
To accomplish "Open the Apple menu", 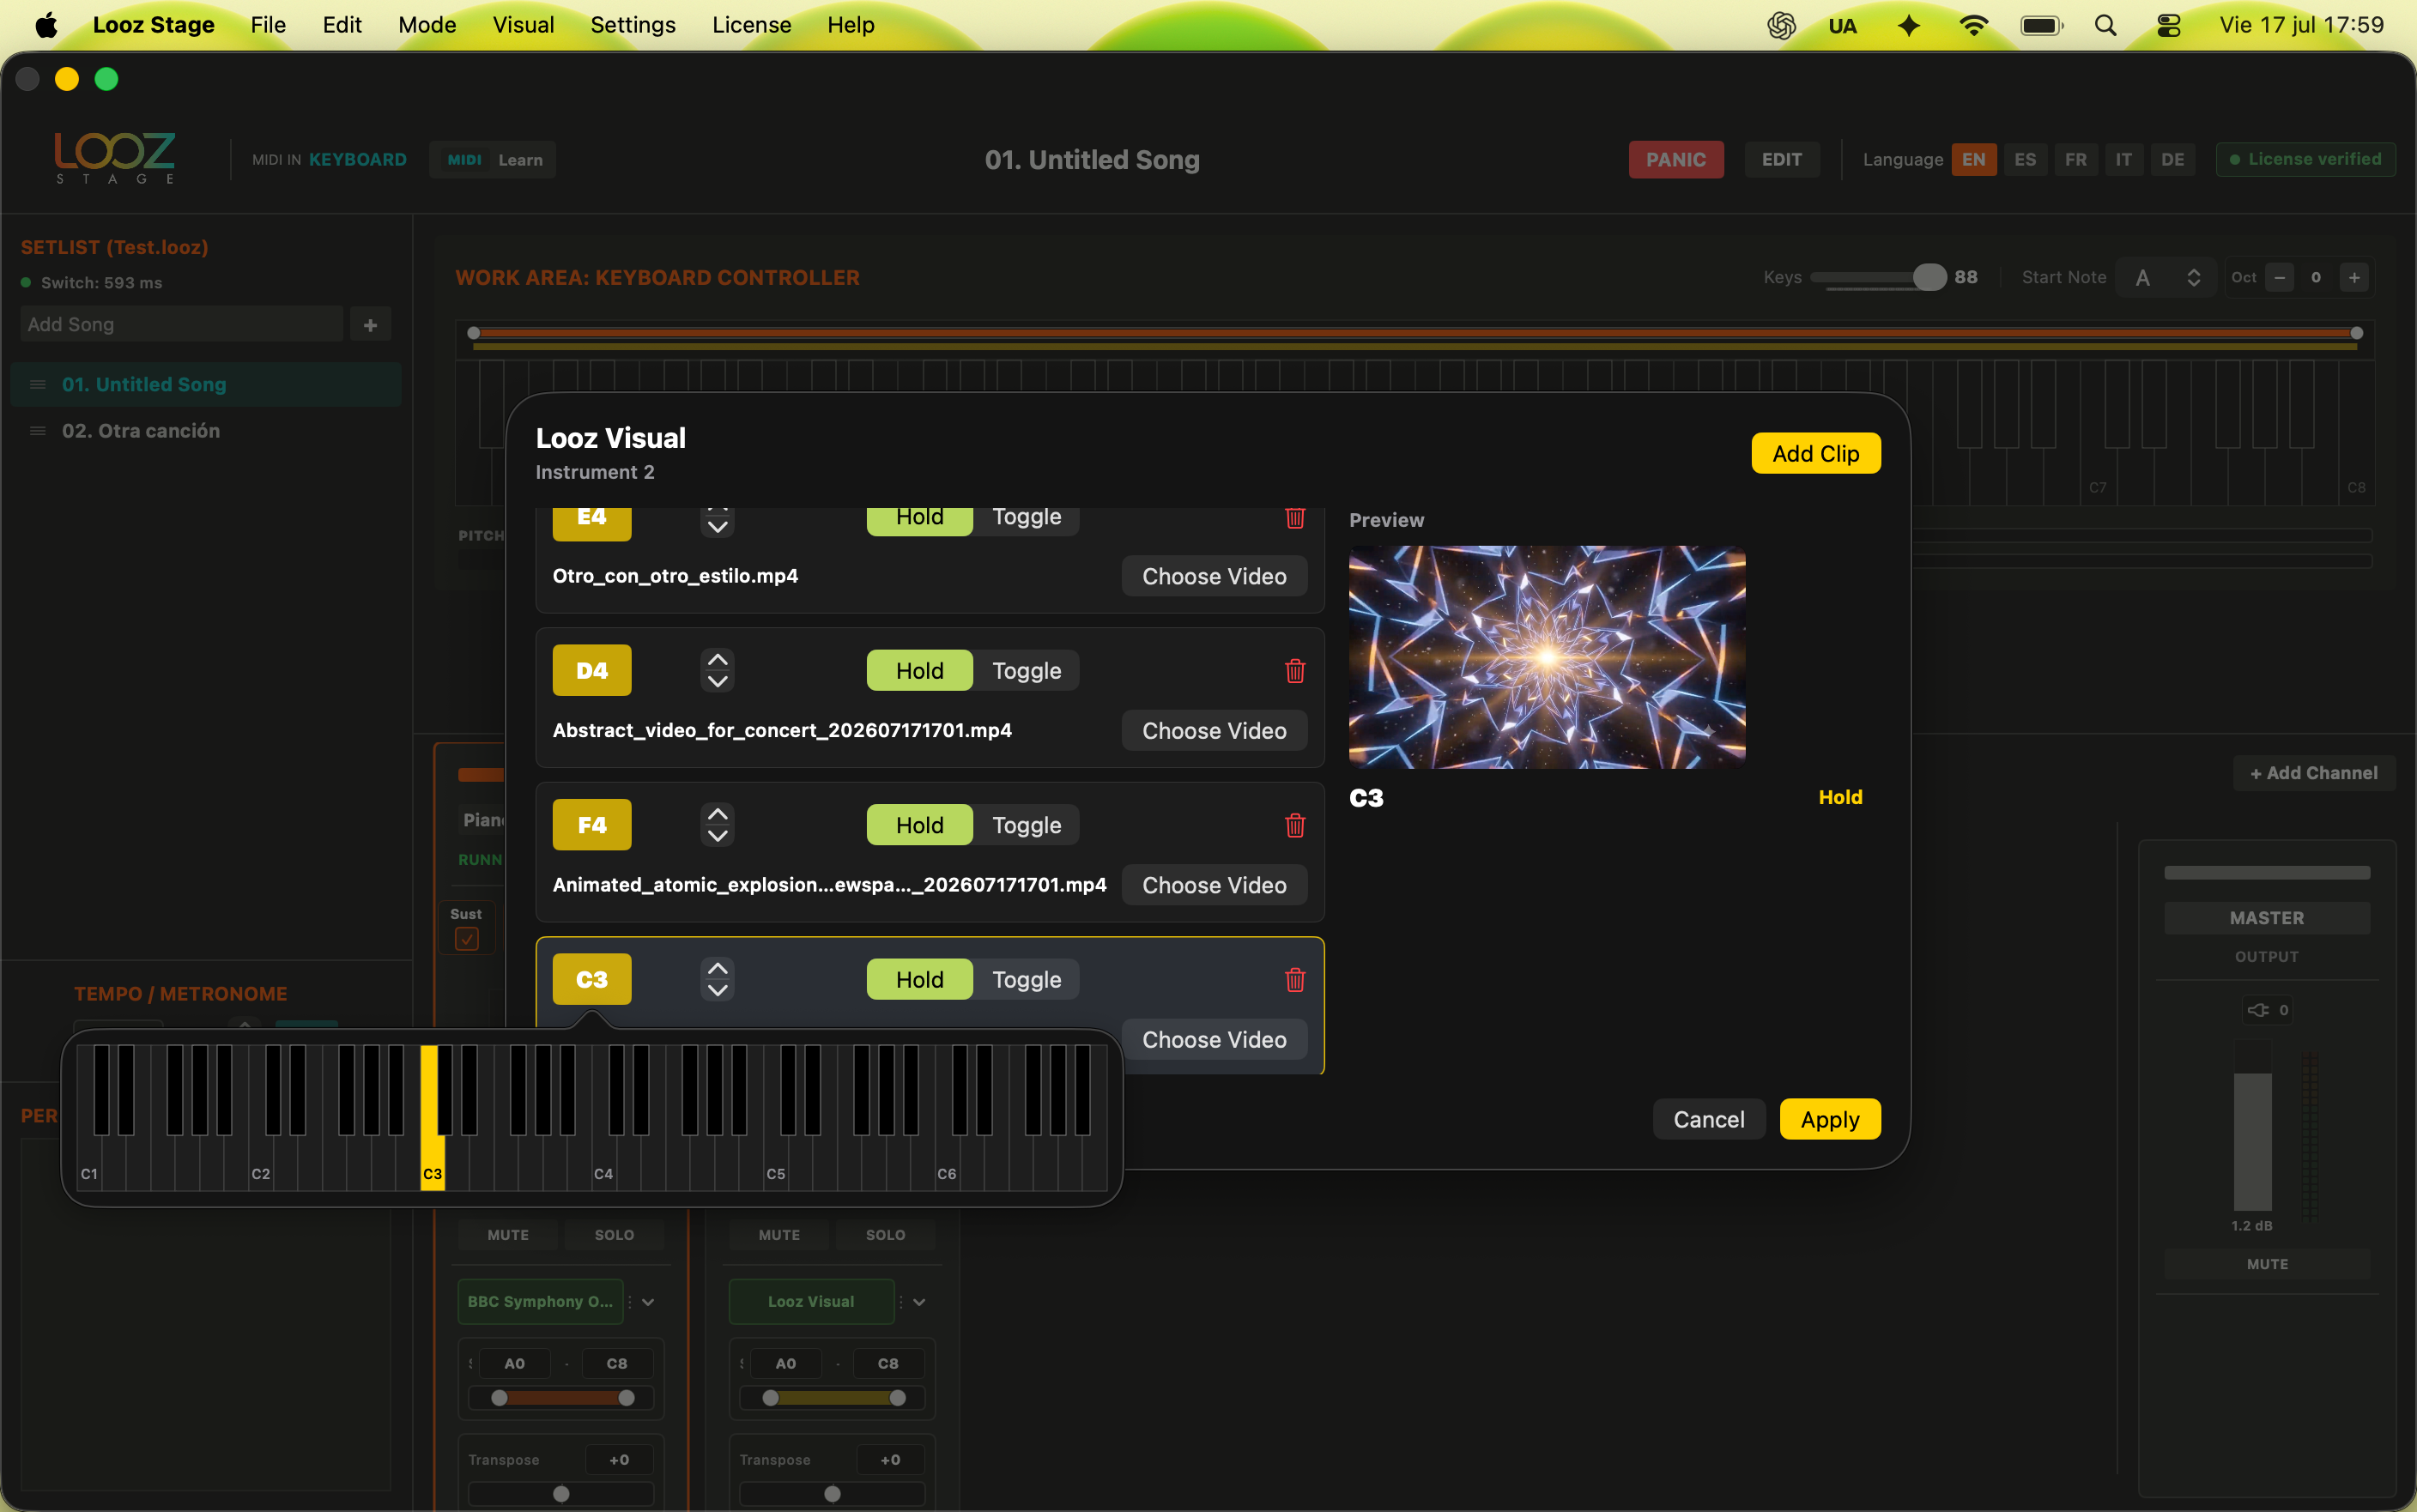I will point(46,25).
